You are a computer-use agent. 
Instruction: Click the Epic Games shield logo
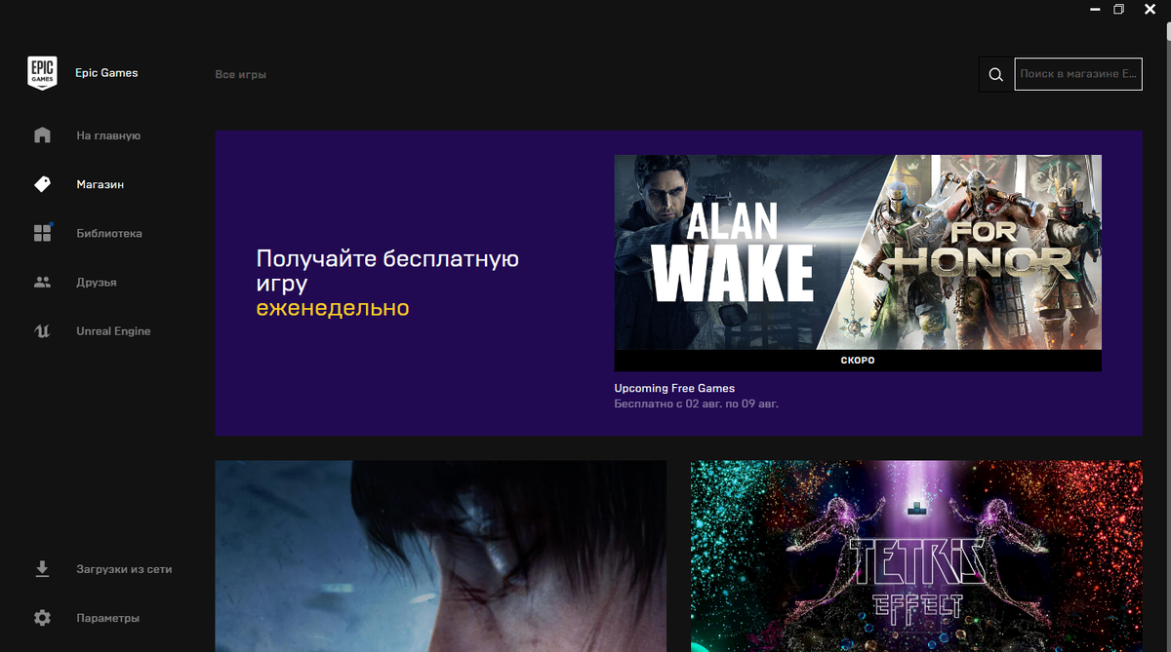(x=42, y=73)
